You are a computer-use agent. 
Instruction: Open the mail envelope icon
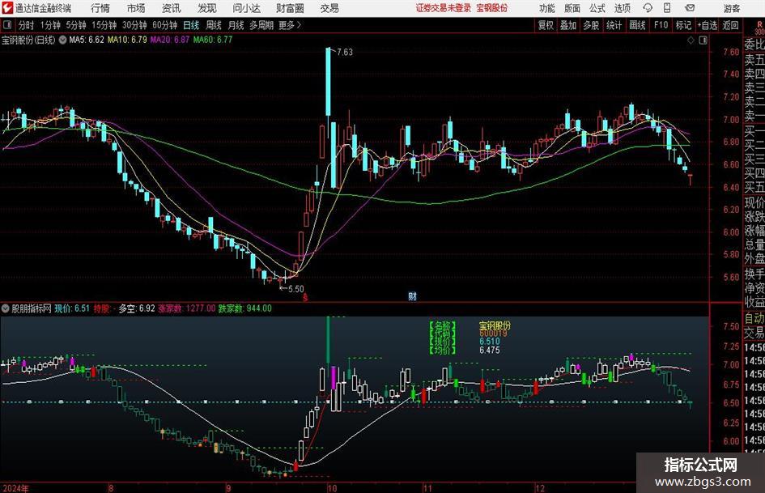tap(690, 8)
